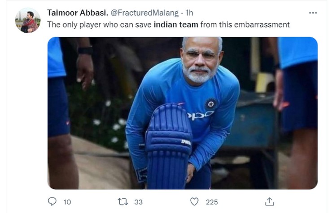
Task: Like the tweet with the heart icon
Action: [194, 202]
